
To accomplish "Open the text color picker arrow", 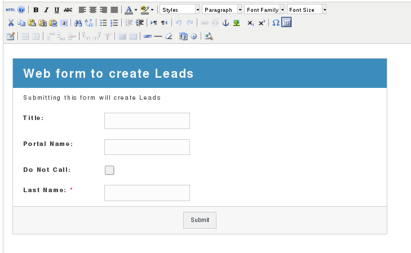I will (x=136, y=10).
